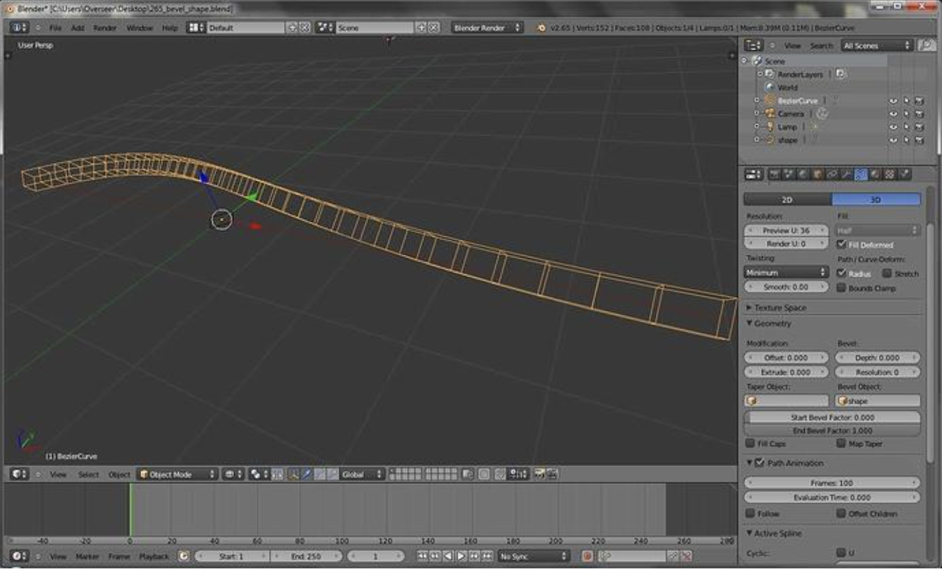Hide the Camera object using its eye icon
The width and height of the screenshot is (942, 569).
coord(894,114)
